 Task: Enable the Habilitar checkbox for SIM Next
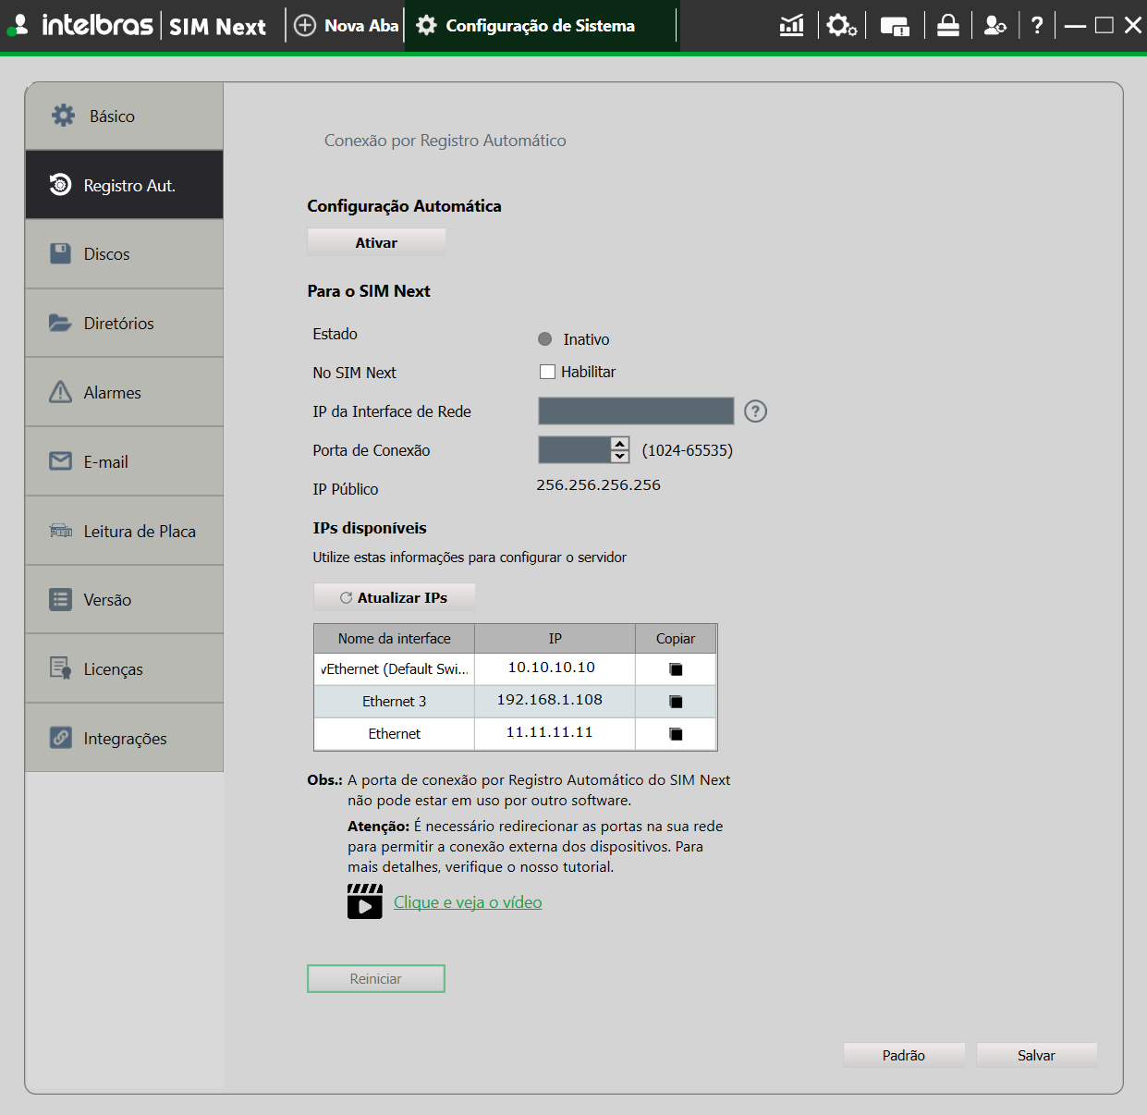pyautogui.click(x=547, y=372)
